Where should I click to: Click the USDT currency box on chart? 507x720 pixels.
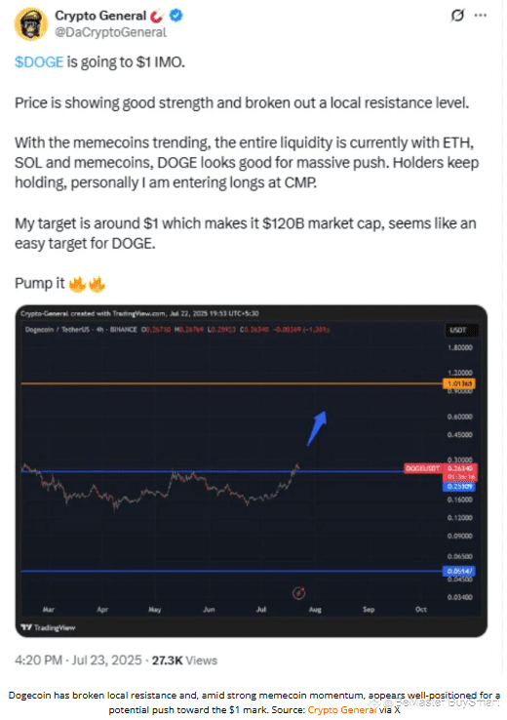tap(461, 330)
